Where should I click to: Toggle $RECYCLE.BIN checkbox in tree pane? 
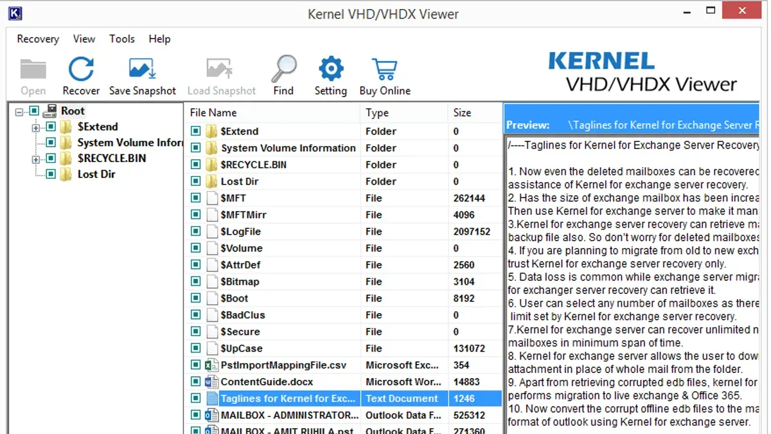[50, 159]
